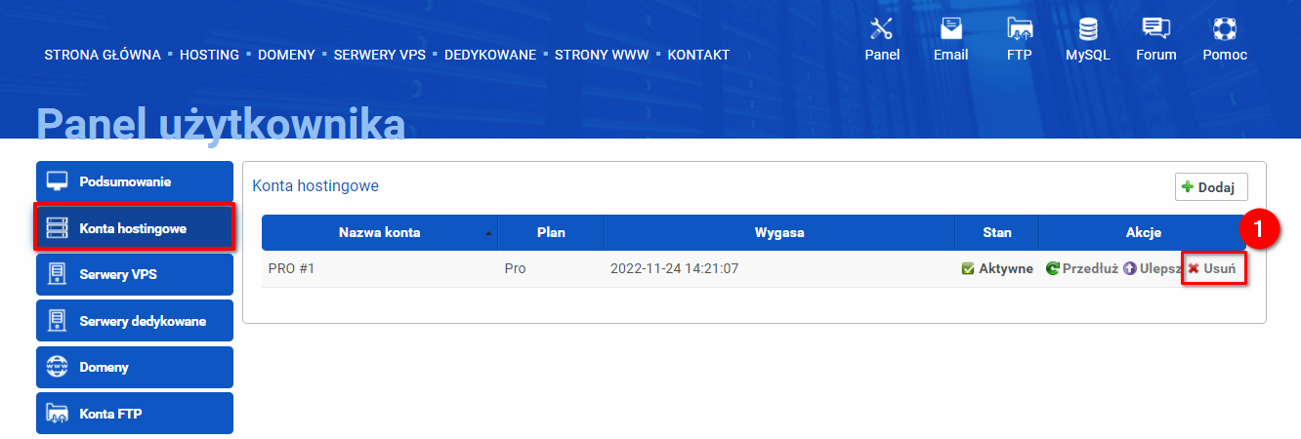This screenshot has width=1301, height=439.
Task: Open the Panel tools icon
Action: click(882, 28)
